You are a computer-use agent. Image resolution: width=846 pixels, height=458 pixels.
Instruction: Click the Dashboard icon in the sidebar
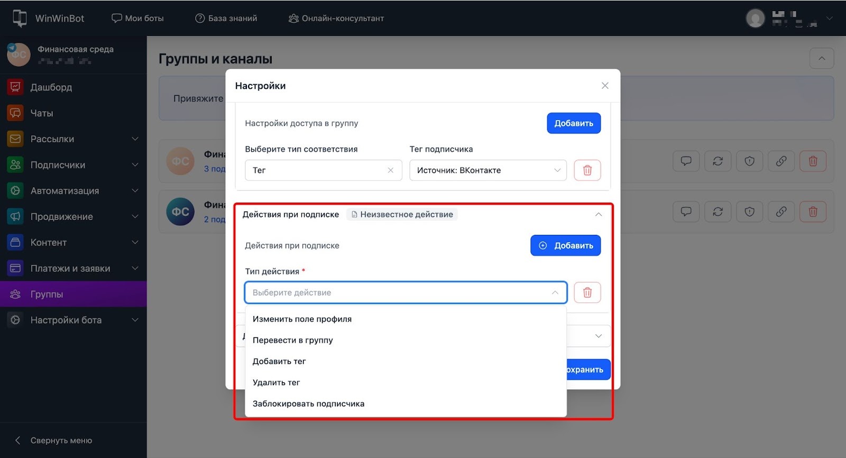(15, 87)
